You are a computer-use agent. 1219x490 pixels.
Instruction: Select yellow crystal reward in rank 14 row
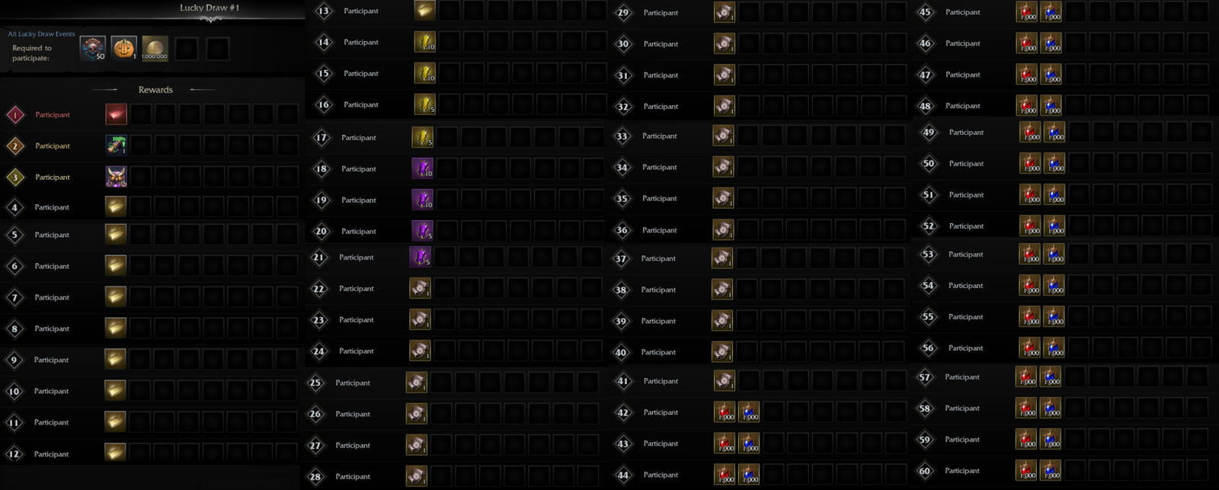click(x=425, y=42)
